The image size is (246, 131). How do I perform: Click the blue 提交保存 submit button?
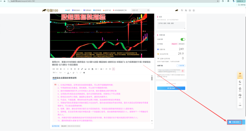point(171,88)
